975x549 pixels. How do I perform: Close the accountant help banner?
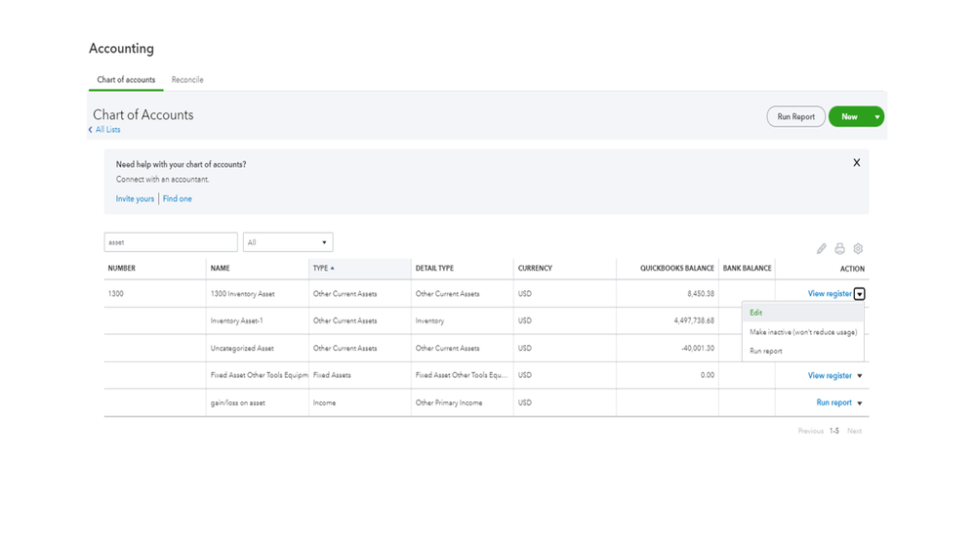tap(856, 163)
